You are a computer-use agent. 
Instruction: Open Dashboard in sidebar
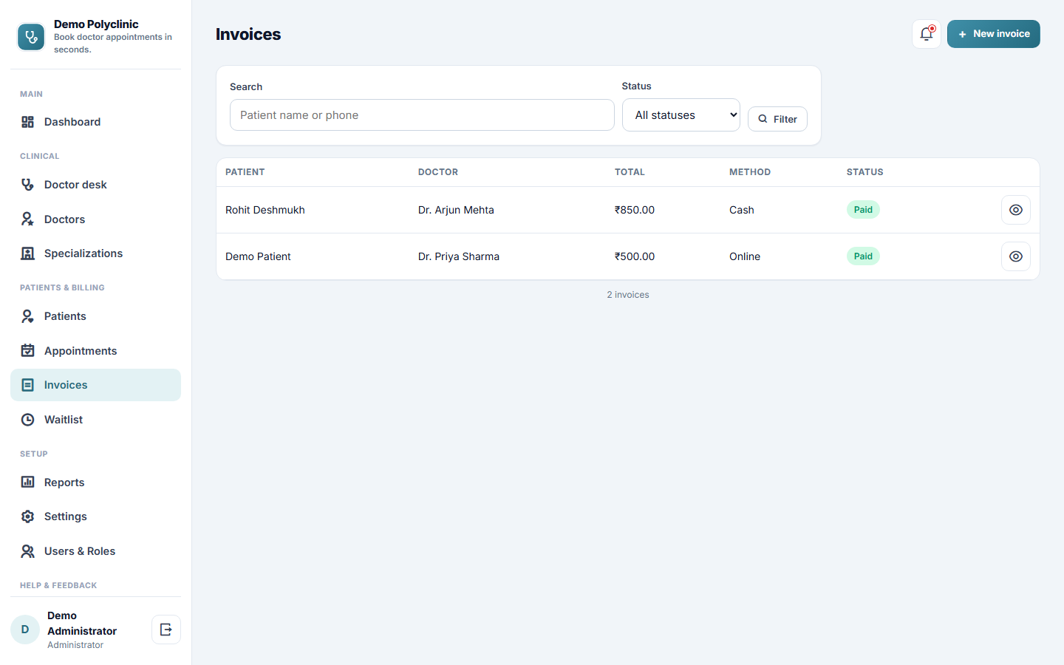coord(95,122)
